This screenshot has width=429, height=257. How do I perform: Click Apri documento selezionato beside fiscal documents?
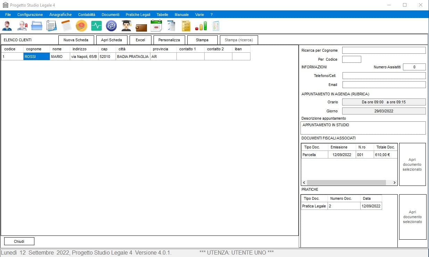pos(412,164)
